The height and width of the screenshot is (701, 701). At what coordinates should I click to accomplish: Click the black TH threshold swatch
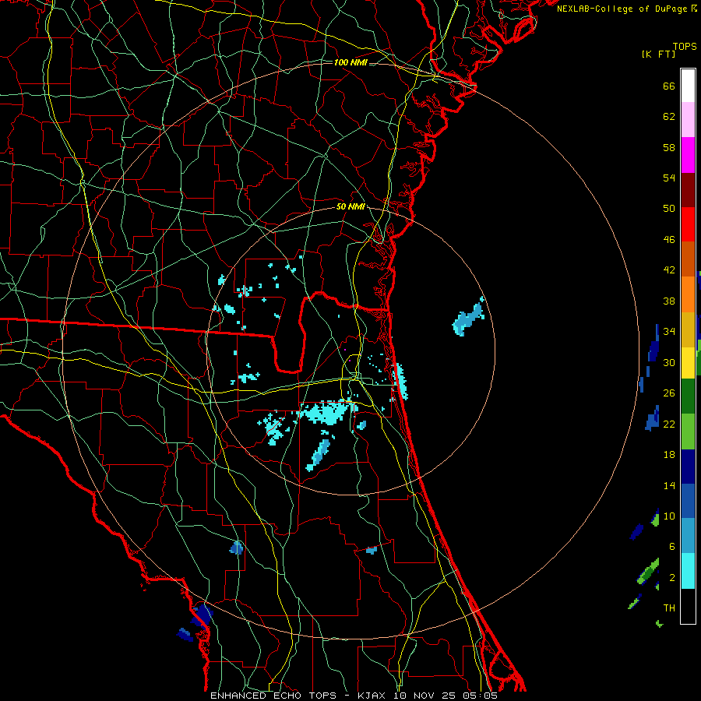click(x=688, y=606)
